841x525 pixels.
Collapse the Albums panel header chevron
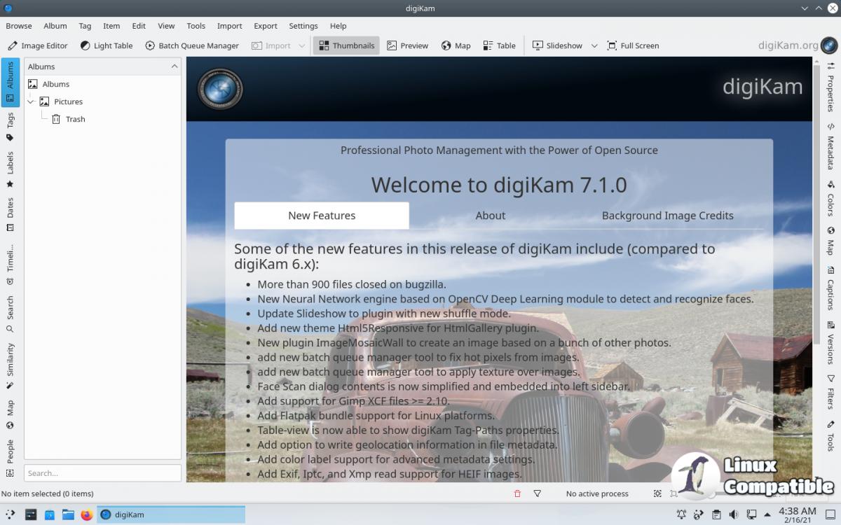[x=175, y=66]
